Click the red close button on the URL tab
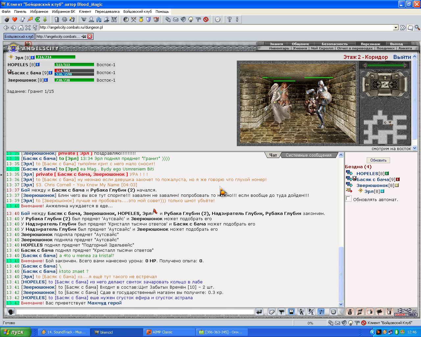Screen dimensions: 421x337 (x=89, y=37)
